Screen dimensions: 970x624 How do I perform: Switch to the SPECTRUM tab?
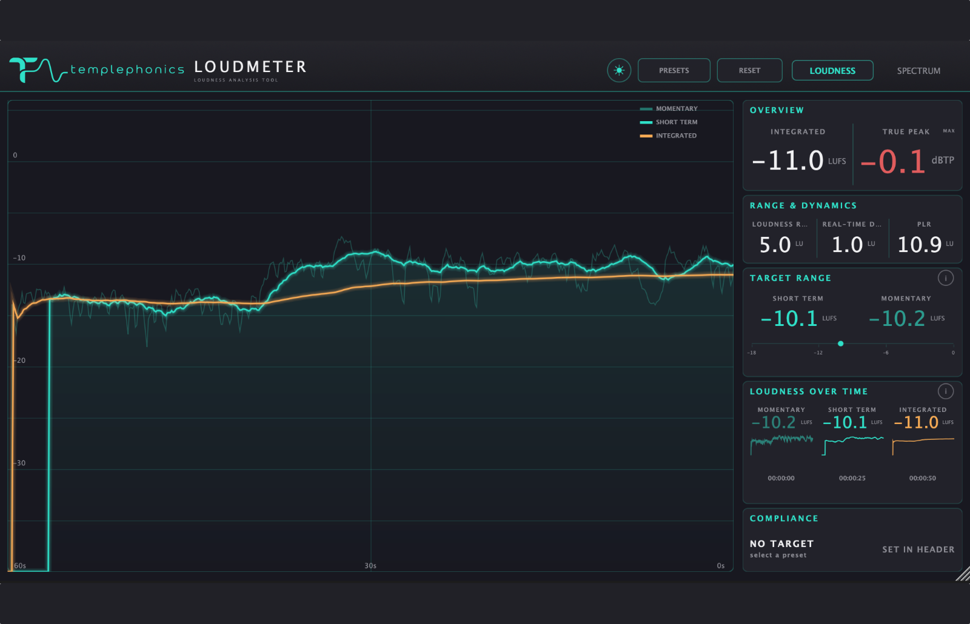tap(918, 71)
